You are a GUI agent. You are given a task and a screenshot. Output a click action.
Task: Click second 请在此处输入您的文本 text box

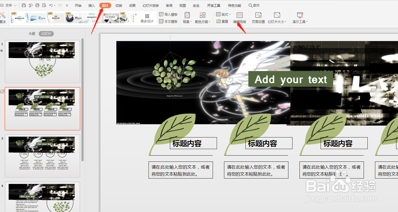pyautogui.click(x=256, y=170)
